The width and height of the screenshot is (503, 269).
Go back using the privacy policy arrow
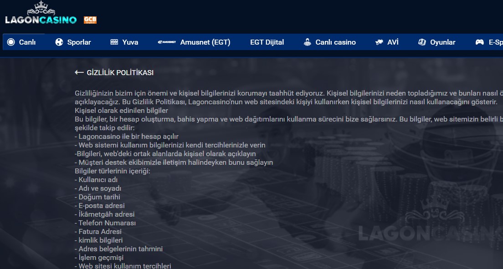click(78, 72)
